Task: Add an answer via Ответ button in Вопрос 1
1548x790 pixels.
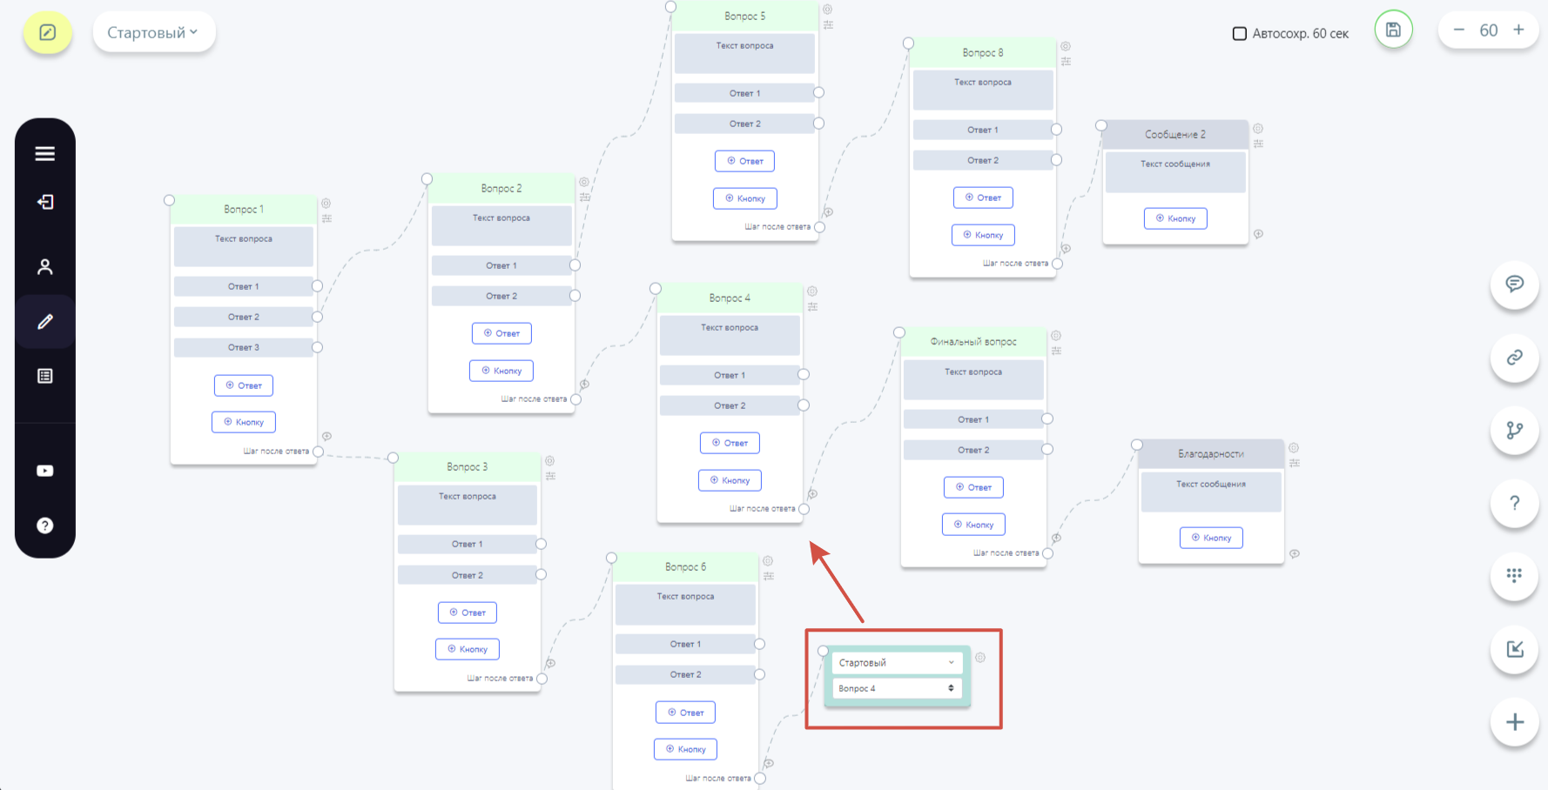Action: (244, 385)
